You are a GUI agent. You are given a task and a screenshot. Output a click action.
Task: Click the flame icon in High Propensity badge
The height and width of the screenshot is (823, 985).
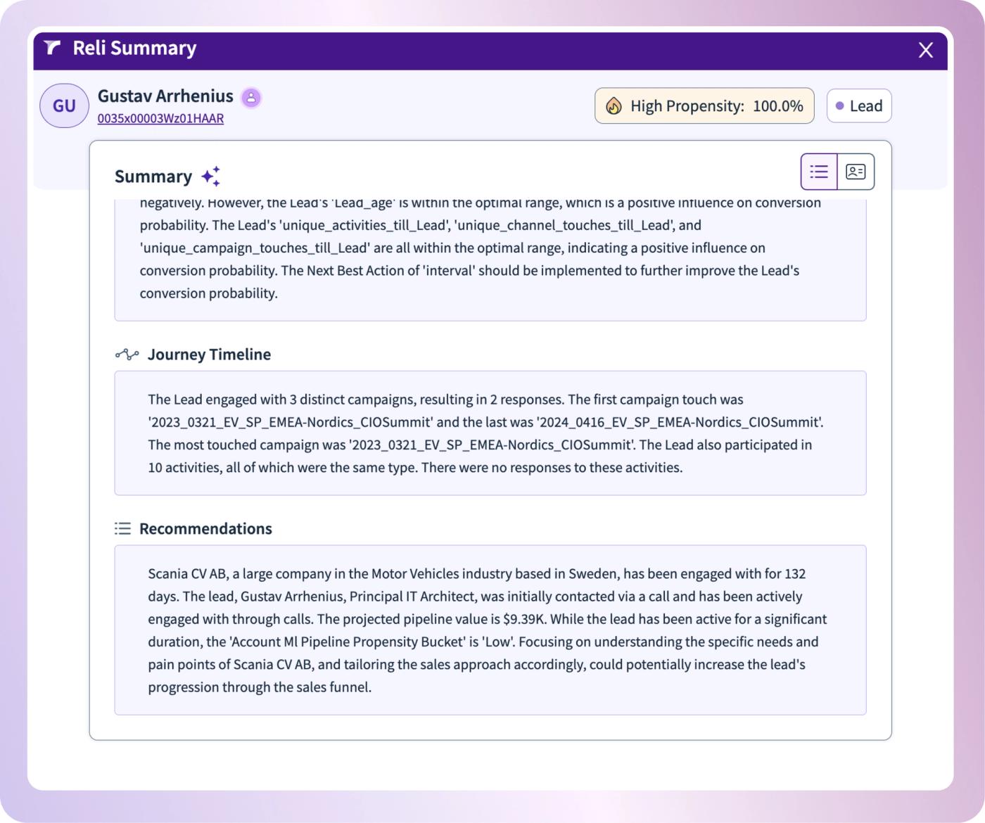[x=614, y=106]
